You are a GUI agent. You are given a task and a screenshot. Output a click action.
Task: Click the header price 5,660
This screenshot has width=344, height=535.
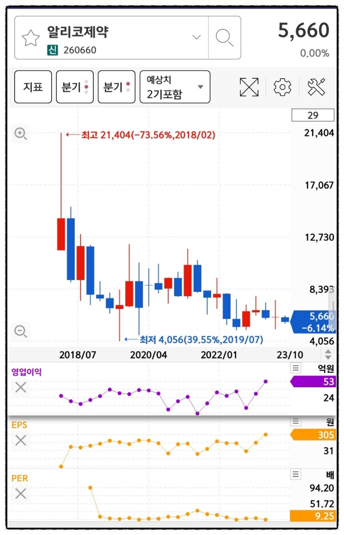(x=304, y=31)
